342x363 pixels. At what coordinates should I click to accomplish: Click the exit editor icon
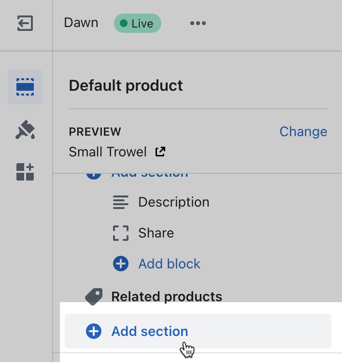25,23
